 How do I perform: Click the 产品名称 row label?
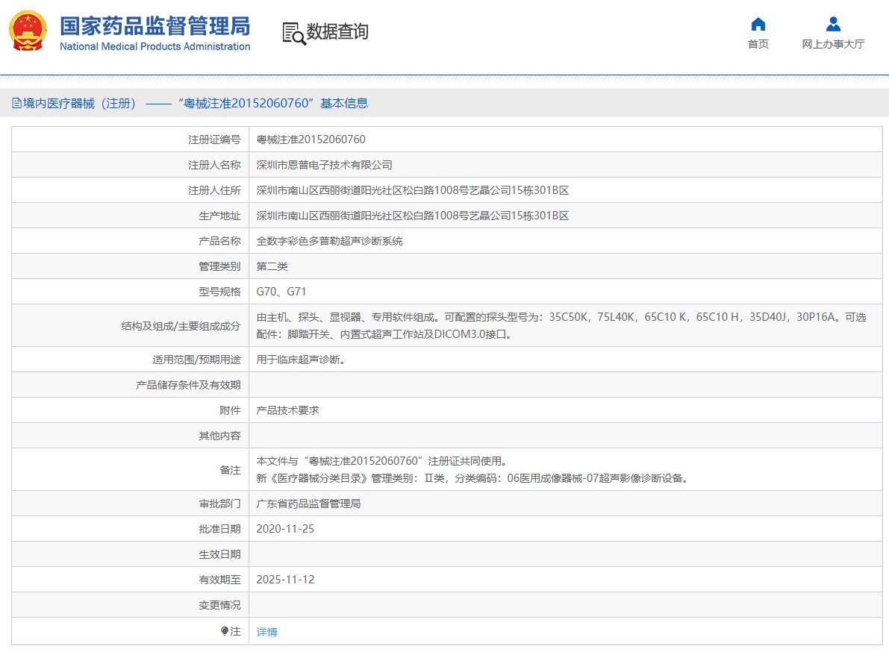coord(220,241)
